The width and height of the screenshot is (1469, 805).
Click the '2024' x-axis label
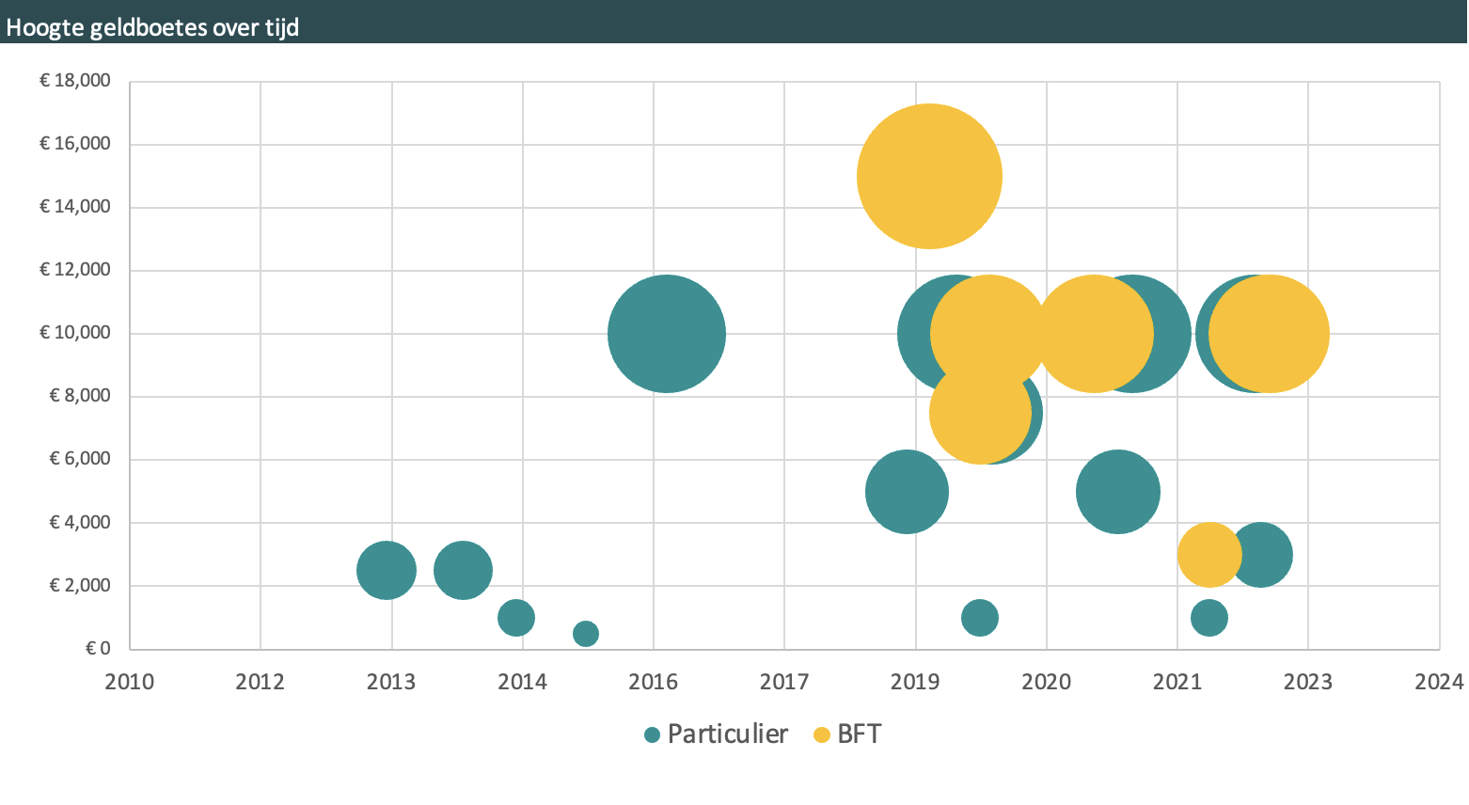point(1440,682)
